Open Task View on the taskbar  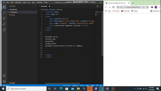(55, 89)
